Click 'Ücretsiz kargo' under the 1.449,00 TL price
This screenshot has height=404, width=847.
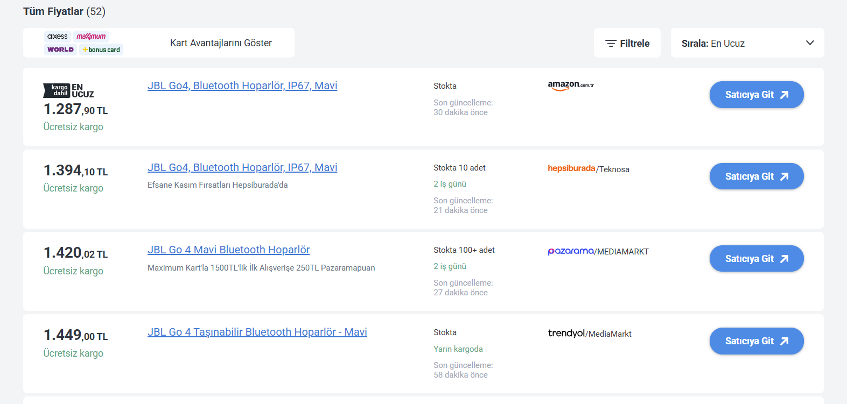[73, 353]
